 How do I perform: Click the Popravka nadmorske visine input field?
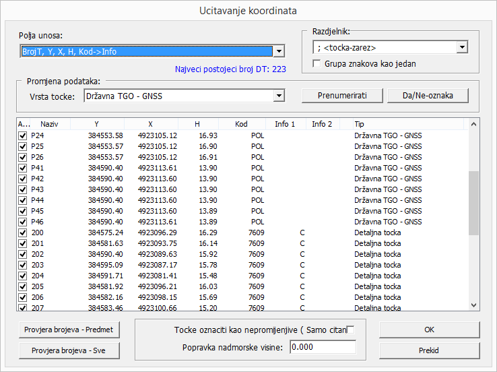[323, 347]
